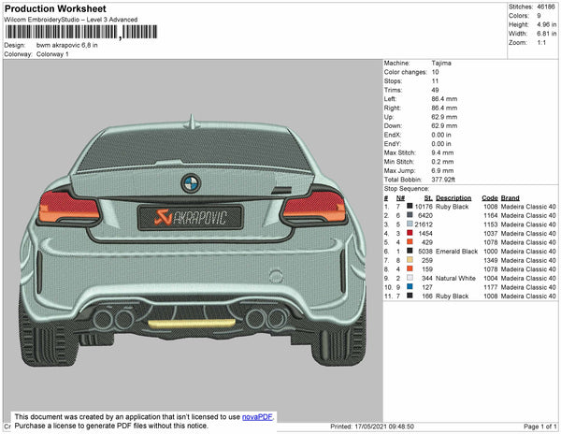The height and width of the screenshot is (434, 561).
Task: Click the gray swatch for stop 2, code 1164
Action: tap(410, 215)
